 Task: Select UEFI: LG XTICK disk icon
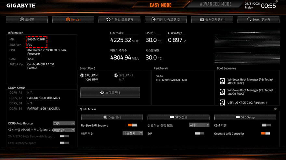222,102
